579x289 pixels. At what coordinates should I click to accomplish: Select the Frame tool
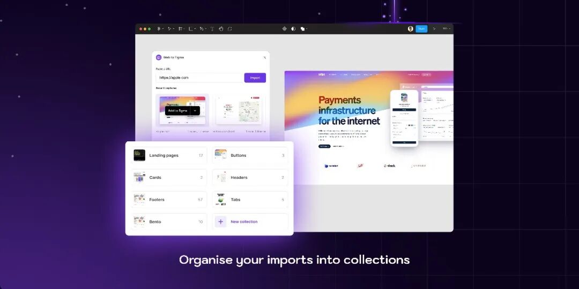(x=180, y=29)
